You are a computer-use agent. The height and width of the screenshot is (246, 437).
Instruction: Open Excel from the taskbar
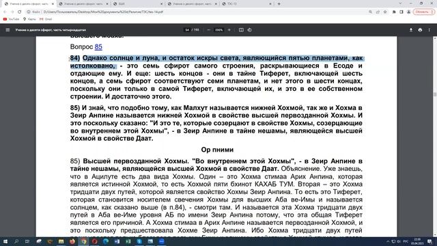point(128,241)
